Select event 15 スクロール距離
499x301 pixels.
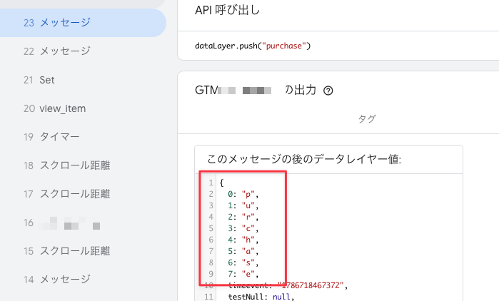click(67, 251)
